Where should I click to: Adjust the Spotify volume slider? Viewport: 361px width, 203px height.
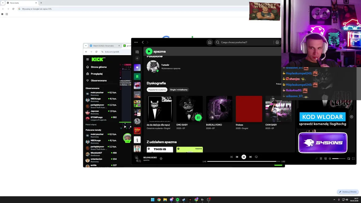339,158
